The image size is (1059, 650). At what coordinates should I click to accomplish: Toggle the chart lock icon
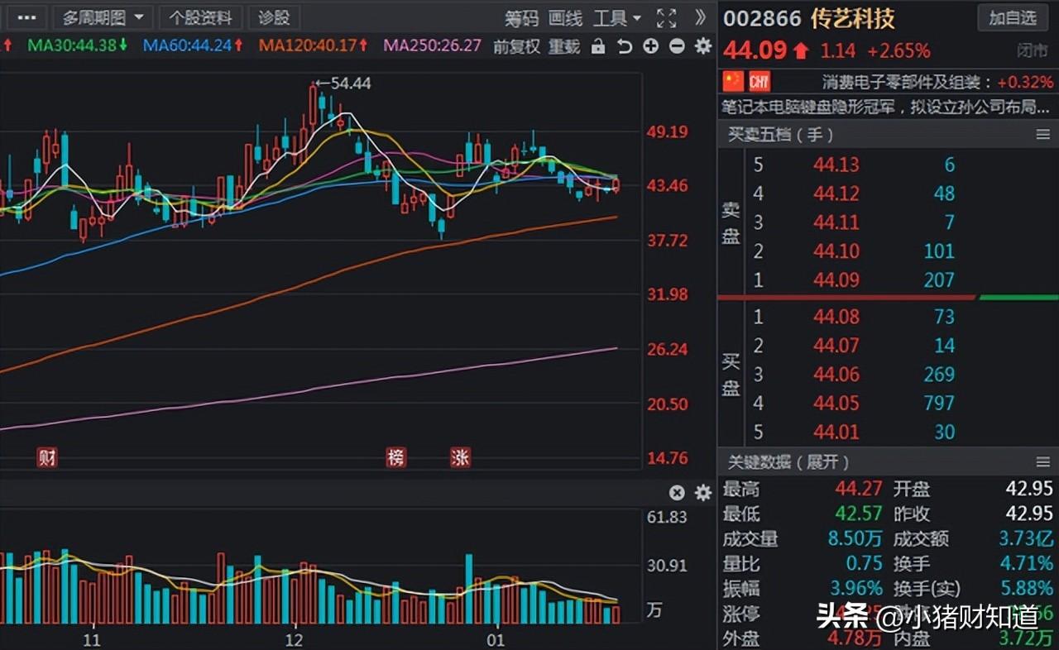point(598,47)
